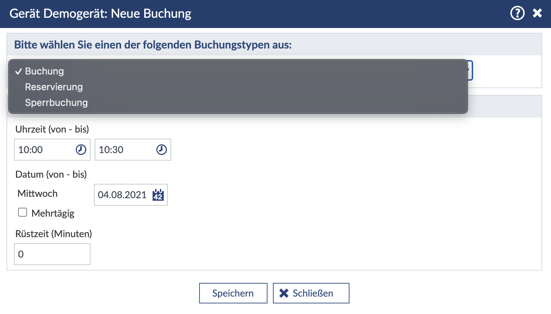Close the Neue Buchung dialog with the header X
Viewport: 551px width, 314px height.
point(537,13)
